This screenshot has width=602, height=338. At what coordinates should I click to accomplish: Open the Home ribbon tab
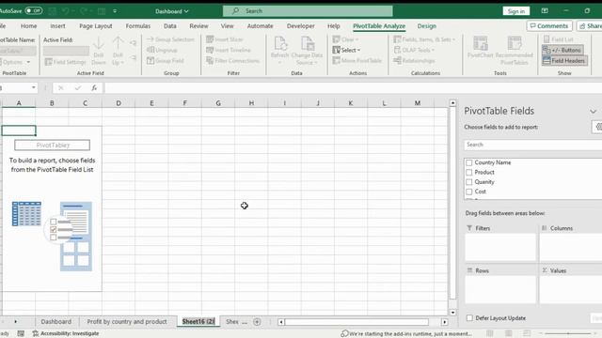29,26
